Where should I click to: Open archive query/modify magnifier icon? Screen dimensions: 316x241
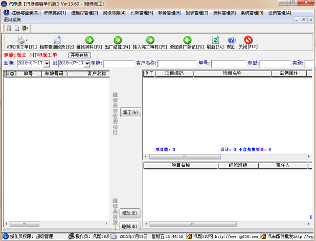(57, 40)
